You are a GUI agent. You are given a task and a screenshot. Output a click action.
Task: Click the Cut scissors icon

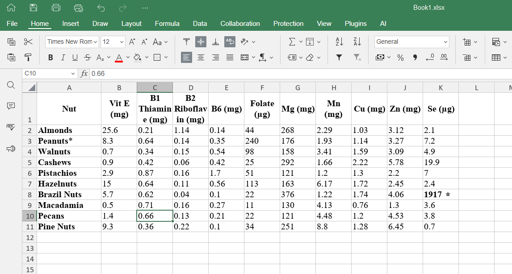pyautogui.click(x=28, y=42)
